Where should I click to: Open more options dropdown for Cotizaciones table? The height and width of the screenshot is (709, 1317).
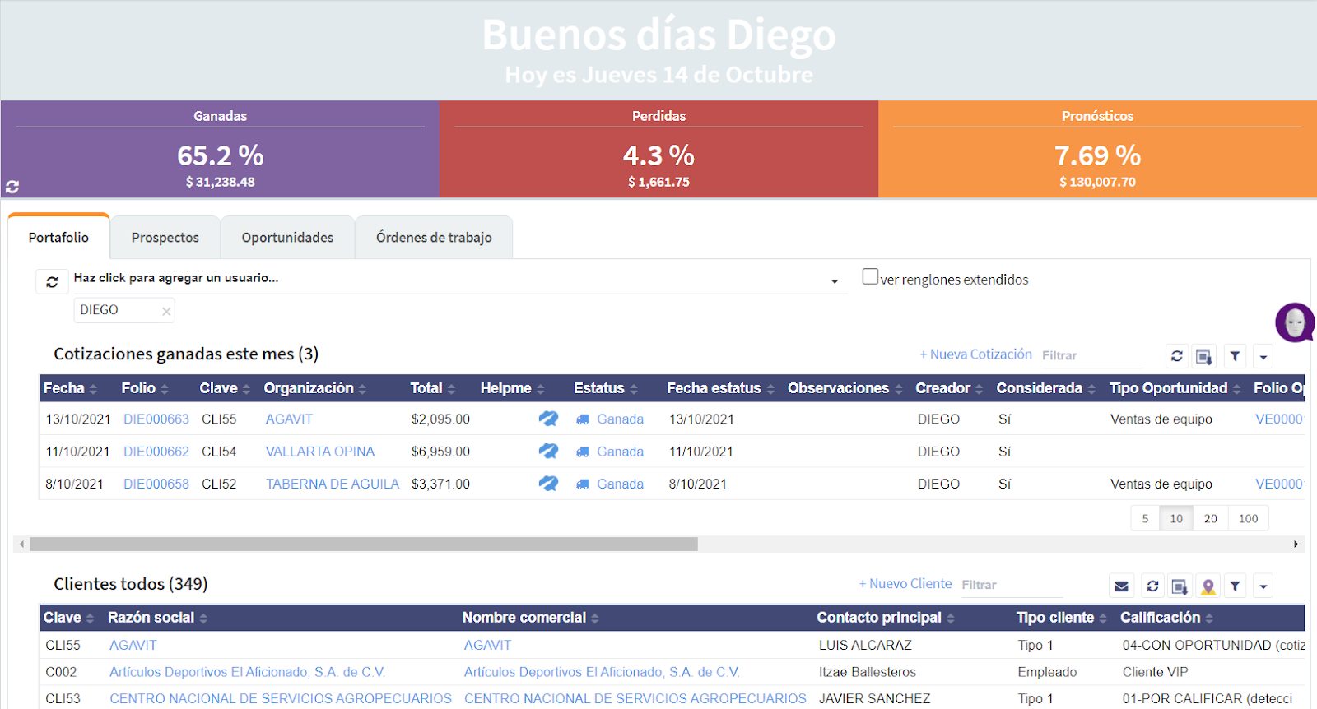coord(1263,357)
